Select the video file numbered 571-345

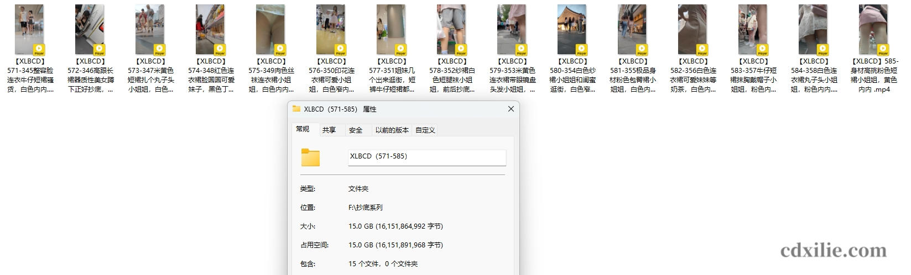coord(30,30)
